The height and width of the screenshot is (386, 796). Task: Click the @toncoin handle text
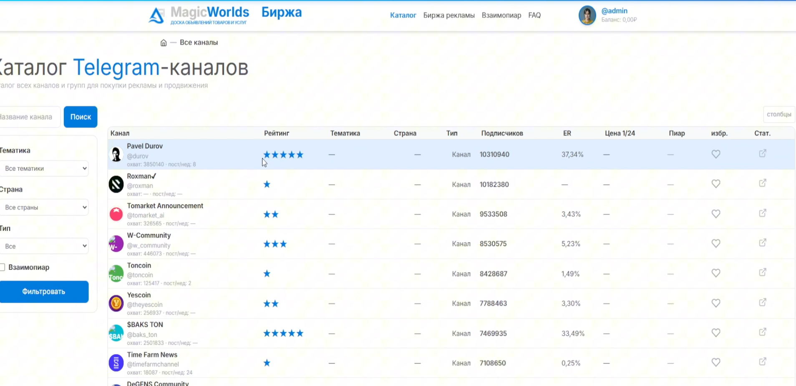click(x=140, y=275)
